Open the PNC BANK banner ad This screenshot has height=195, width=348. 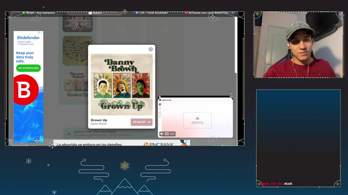click(121, 143)
